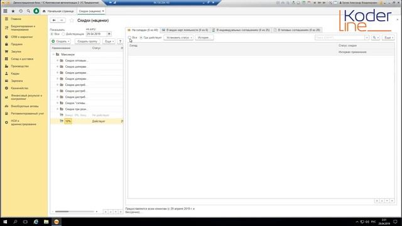Screen dimensions: 402x226
Task: Move the discounts list horizontal scrollbar
Action: pos(62,212)
